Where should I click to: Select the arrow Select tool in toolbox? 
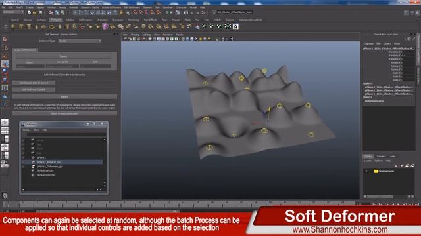click(x=5, y=39)
